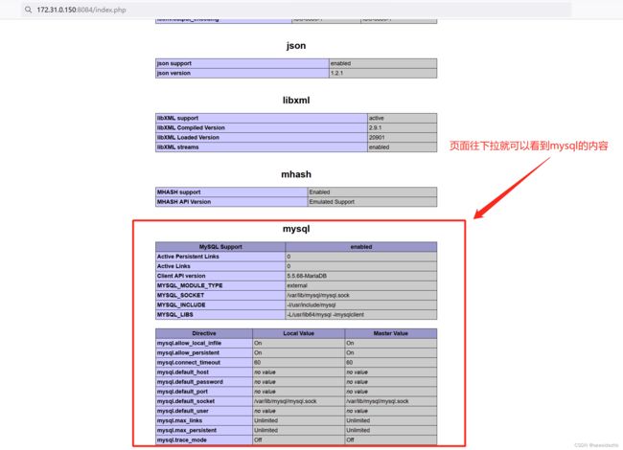623x450 pixels.
Task: Click the local 'Unlimited' value for mysql.max_links
Action: pos(299,420)
